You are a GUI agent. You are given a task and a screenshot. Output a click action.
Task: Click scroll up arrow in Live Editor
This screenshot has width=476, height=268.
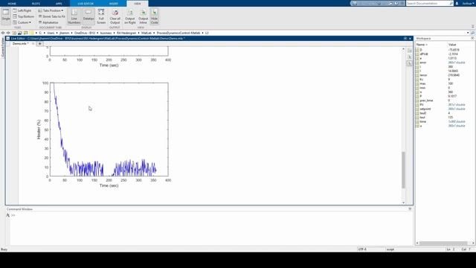coord(403,48)
